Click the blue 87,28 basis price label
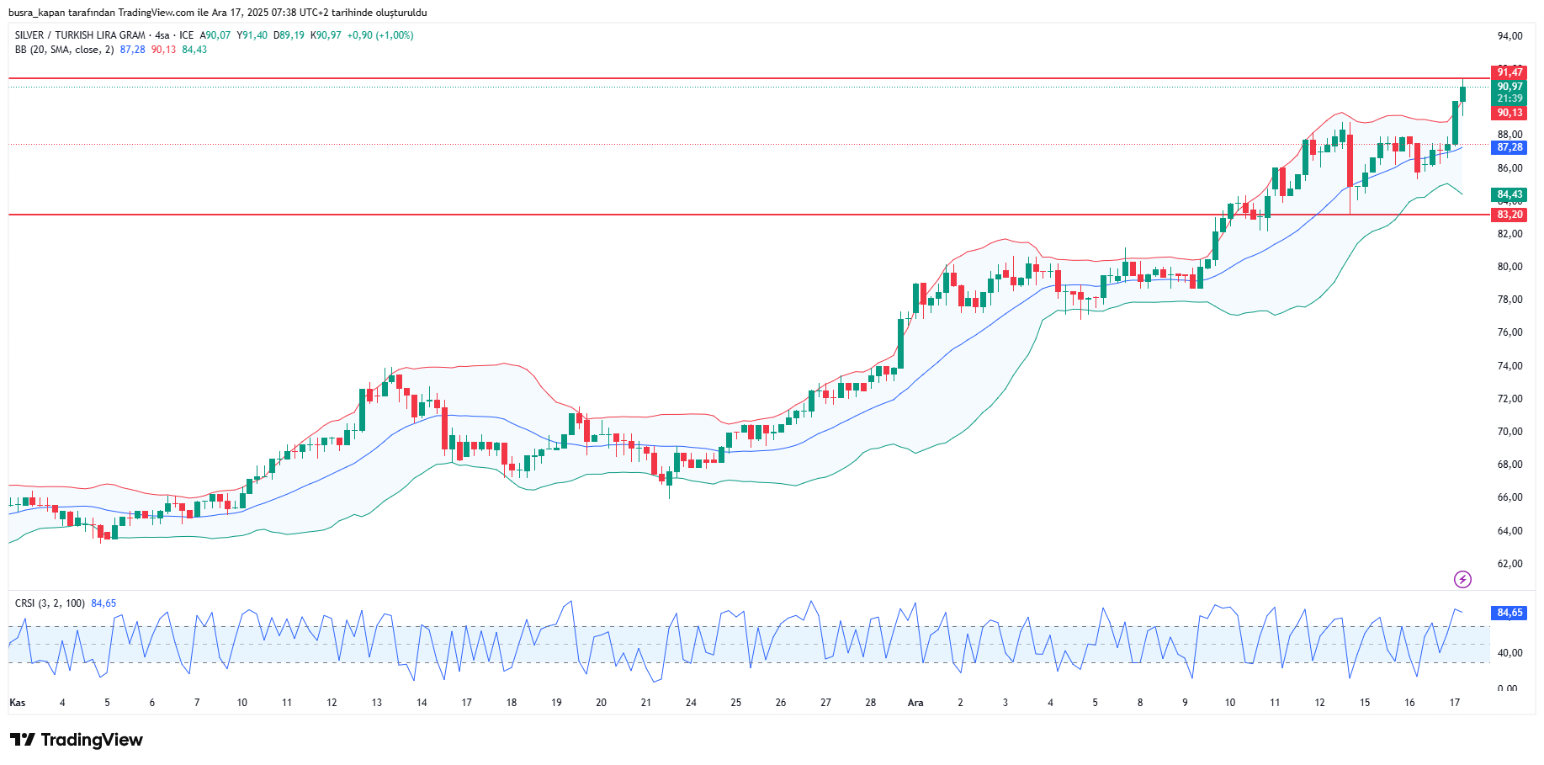Screen dimensions: 1544x765 tap(1510, 147)
